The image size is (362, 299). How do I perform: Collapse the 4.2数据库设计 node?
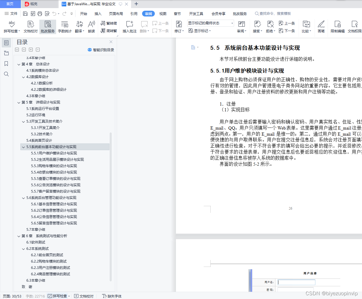pos(23,77)
